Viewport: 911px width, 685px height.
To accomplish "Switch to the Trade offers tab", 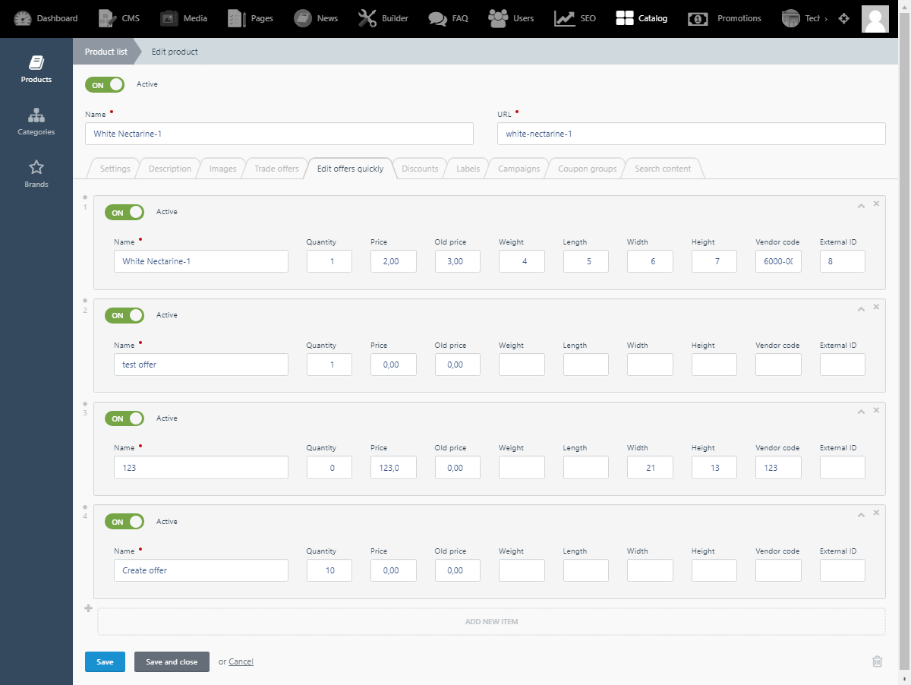I will pos(276,169).
